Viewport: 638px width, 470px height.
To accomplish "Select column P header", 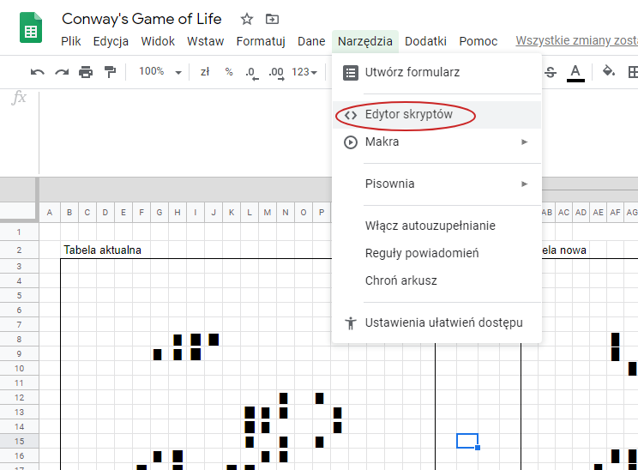I will pos(322,213).
